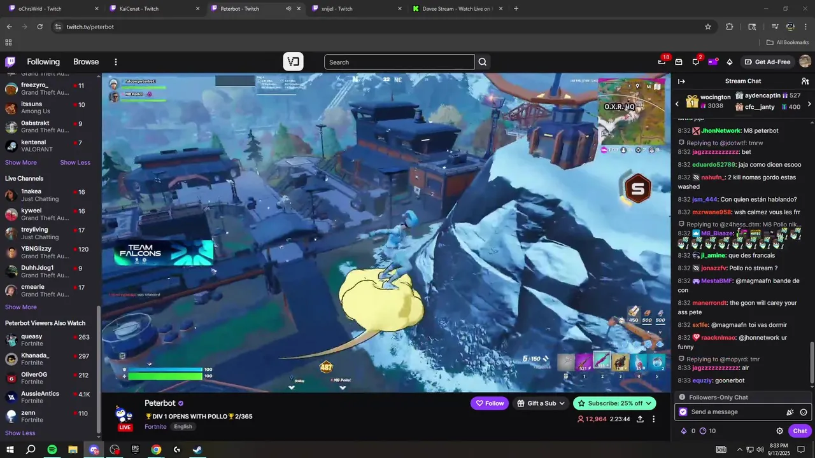815x458 pixels.
Task: Open the Fortnite category link
Action: (155, 427)
